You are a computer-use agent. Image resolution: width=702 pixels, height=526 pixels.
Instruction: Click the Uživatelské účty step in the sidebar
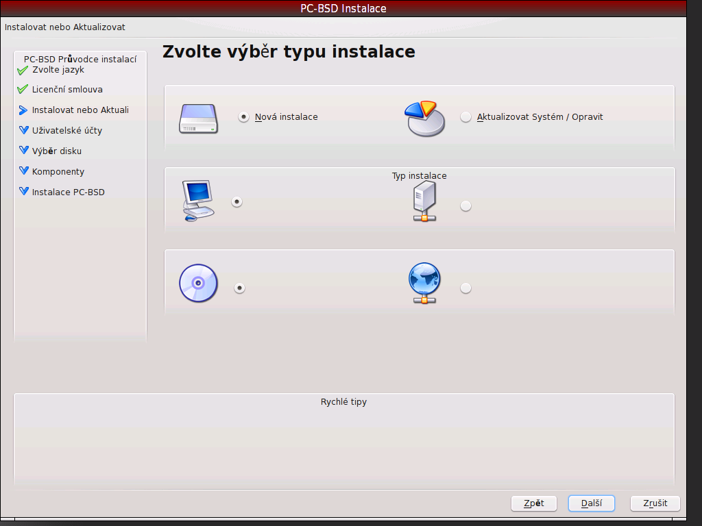click(67, 131)
